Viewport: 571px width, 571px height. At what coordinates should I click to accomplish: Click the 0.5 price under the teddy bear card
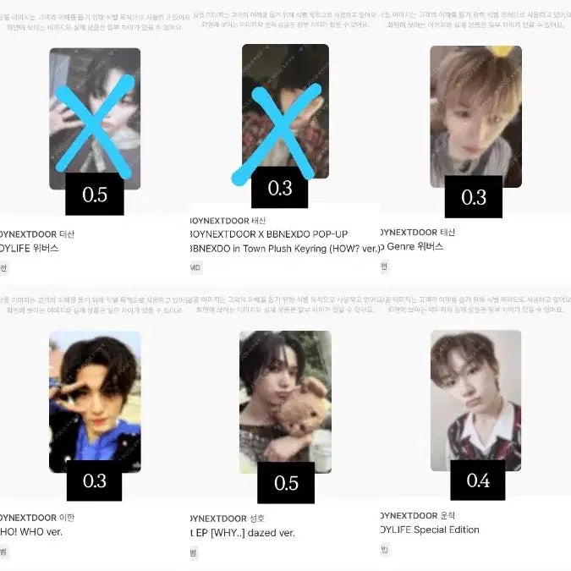(286, 482)
